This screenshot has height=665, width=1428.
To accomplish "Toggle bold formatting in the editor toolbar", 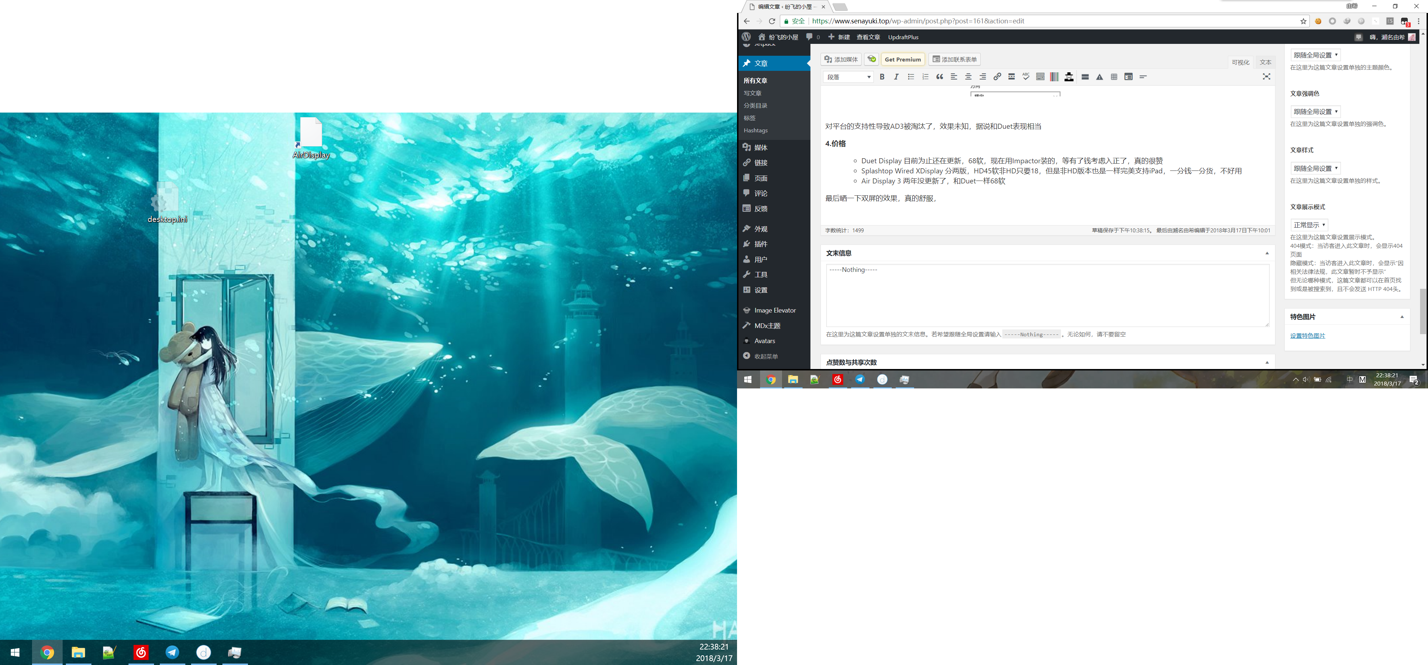I will click(882, 77).
